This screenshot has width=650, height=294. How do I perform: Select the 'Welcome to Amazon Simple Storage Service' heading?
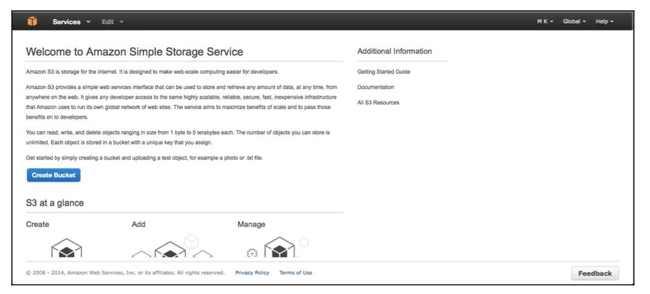[x=134, y=52]
